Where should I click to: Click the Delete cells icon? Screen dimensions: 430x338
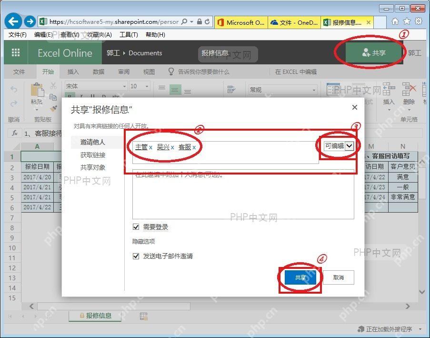click(409, 89)
